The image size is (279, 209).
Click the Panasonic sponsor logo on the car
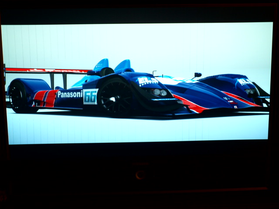(69, 94)
